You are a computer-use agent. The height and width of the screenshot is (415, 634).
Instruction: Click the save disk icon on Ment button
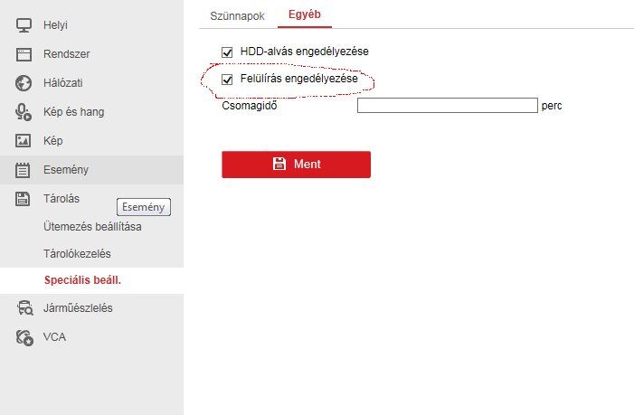coord(279,164)
